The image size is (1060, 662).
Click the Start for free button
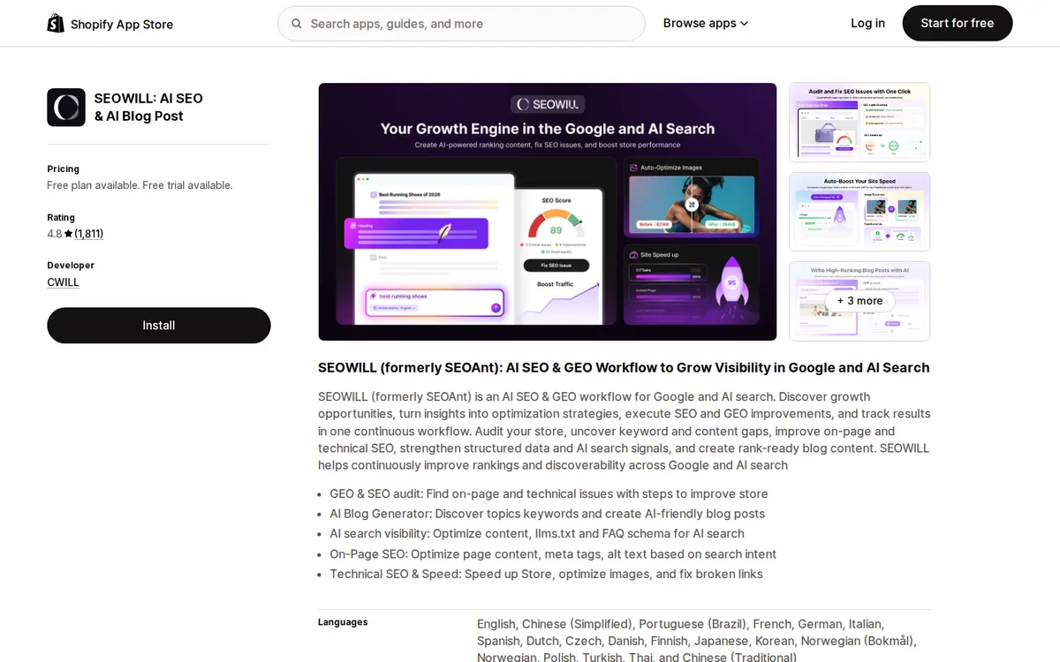click(958, 23)
